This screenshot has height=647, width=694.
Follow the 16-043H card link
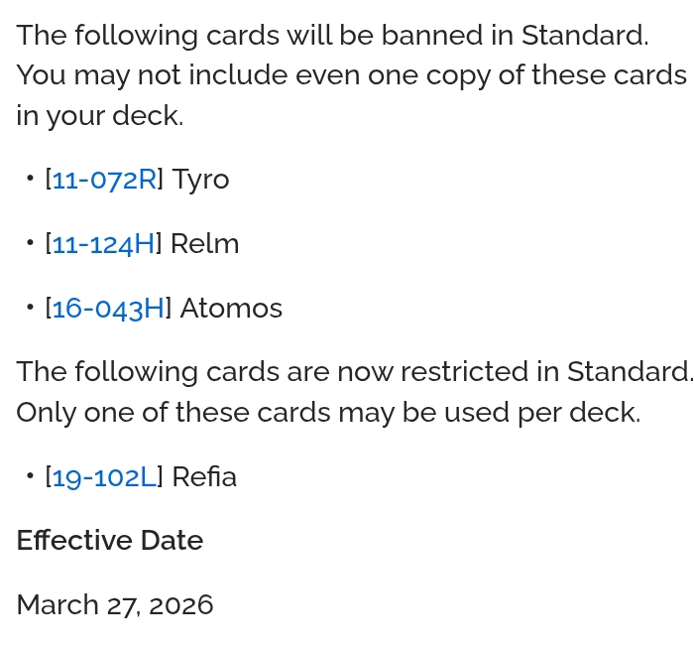pyautogui.click(x=108, y=309)
